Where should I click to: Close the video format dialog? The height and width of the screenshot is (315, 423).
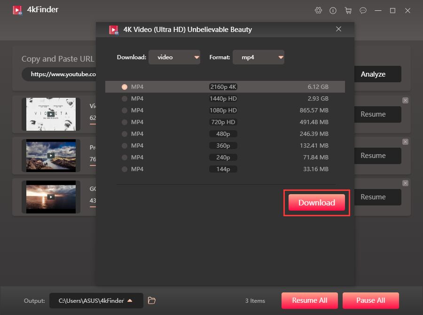coord(338,29)
